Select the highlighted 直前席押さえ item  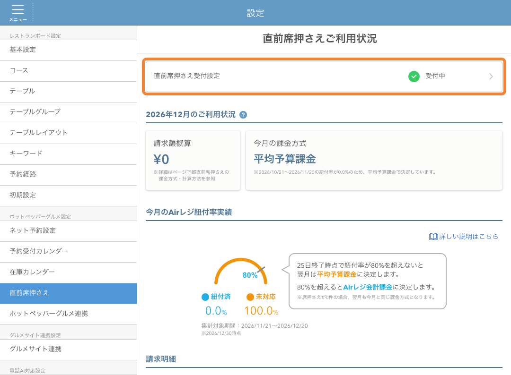[x=69, y=293]
